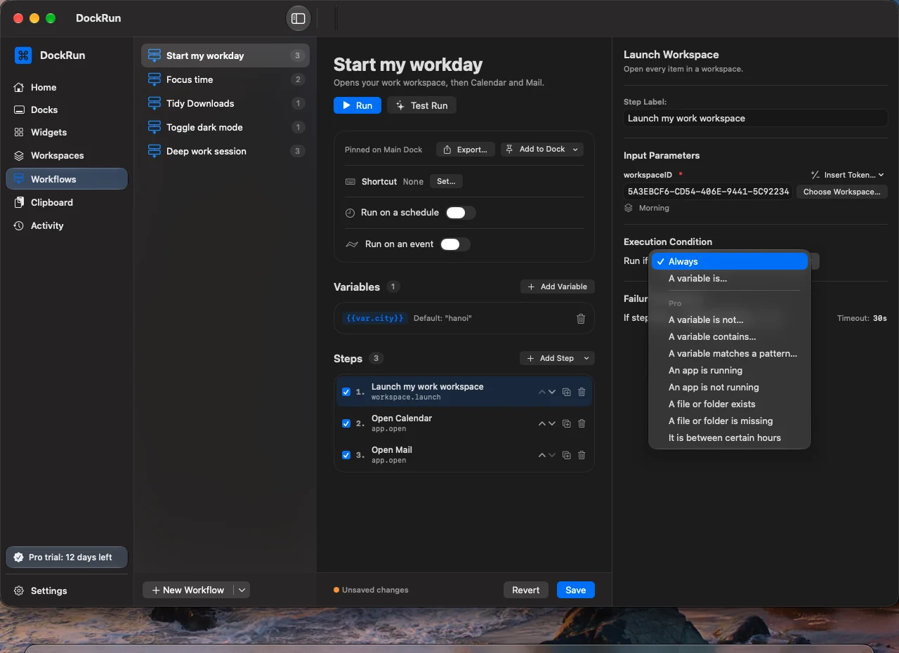Open the Add Step dropdown
Image resolution: width=899 pixels, height=653 pixels.
557,358
